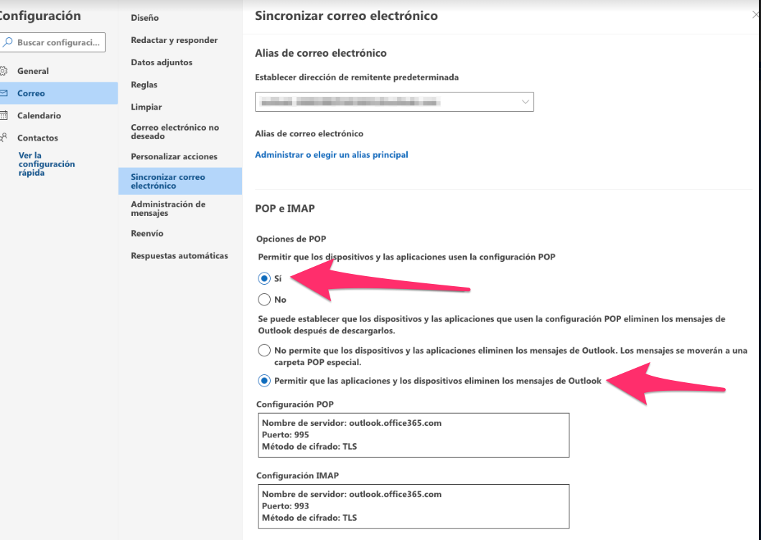The image size is (761, 540).
Task: Close the settings panel with X
Action: [x=756, y=15]
